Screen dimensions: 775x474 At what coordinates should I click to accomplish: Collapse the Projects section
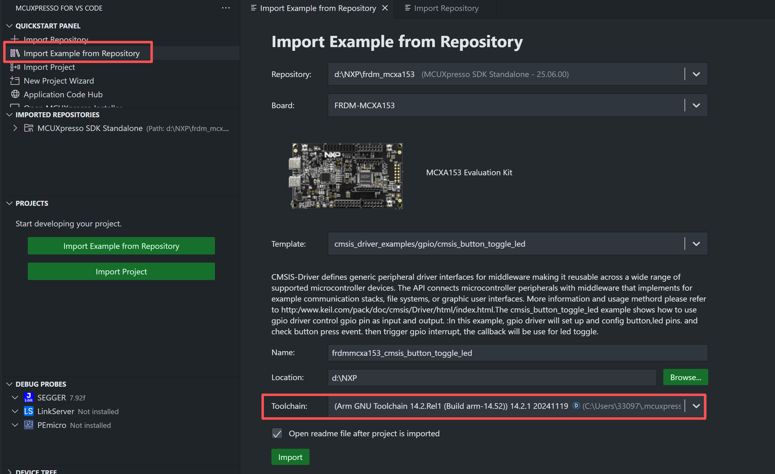tap(9, 203)
